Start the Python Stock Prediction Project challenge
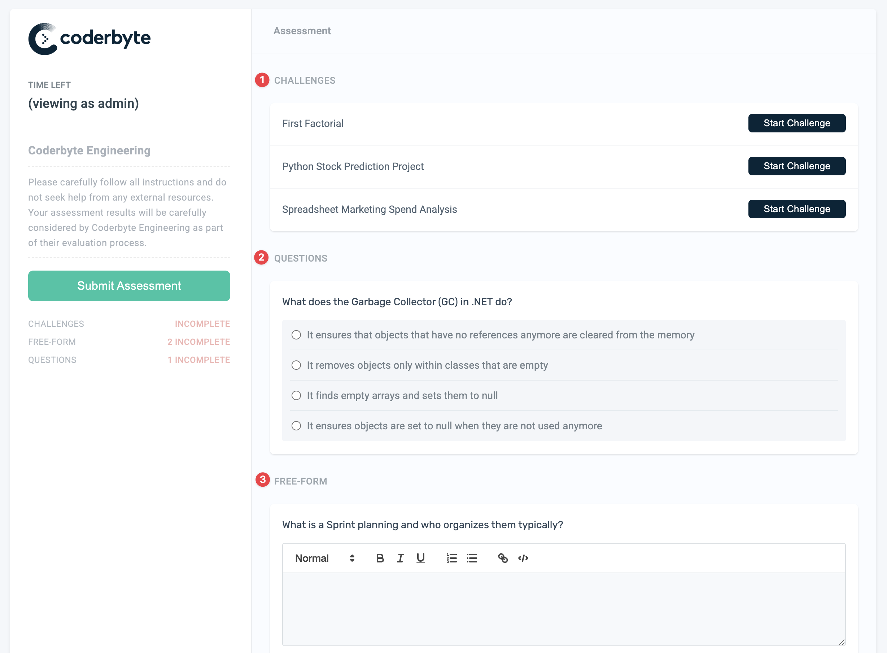Image resolution: width=887 pixels, height=653 pixels. (x=796, y=166)
